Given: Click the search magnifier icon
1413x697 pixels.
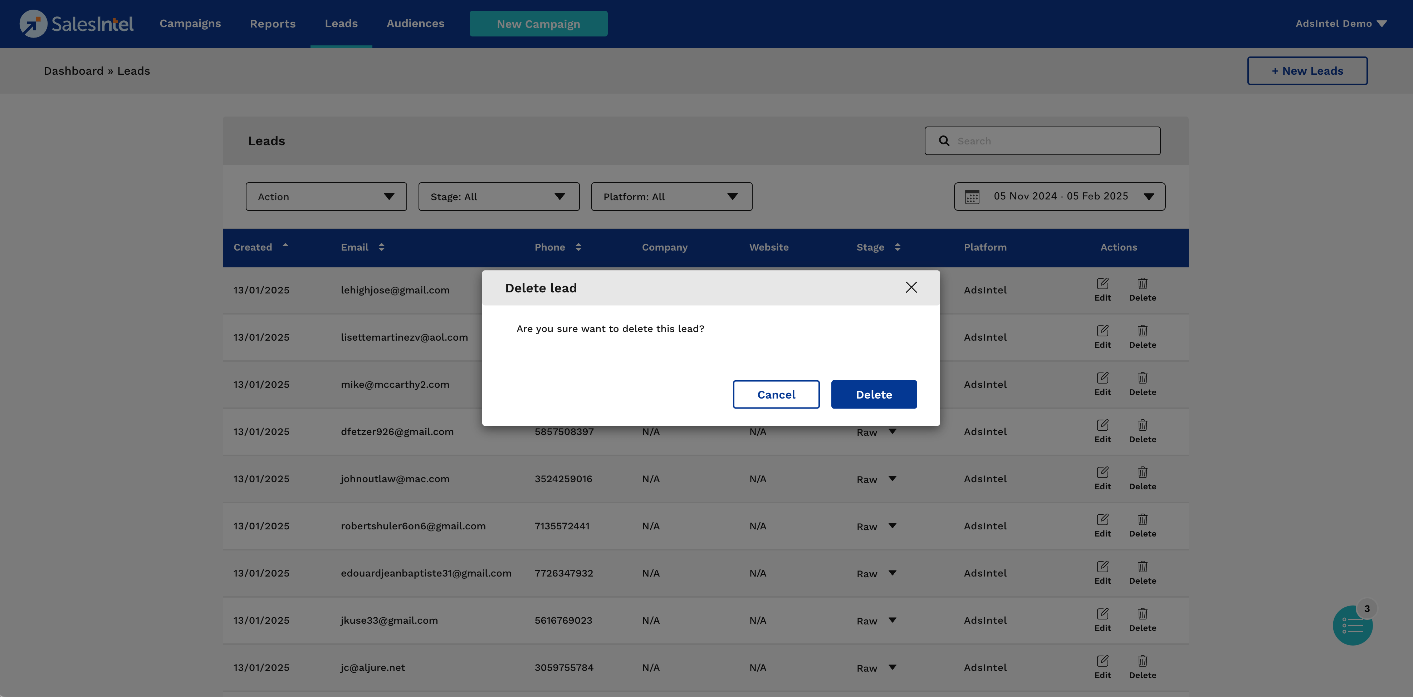Looking at the screenshot, I should [x=944, y=141].
